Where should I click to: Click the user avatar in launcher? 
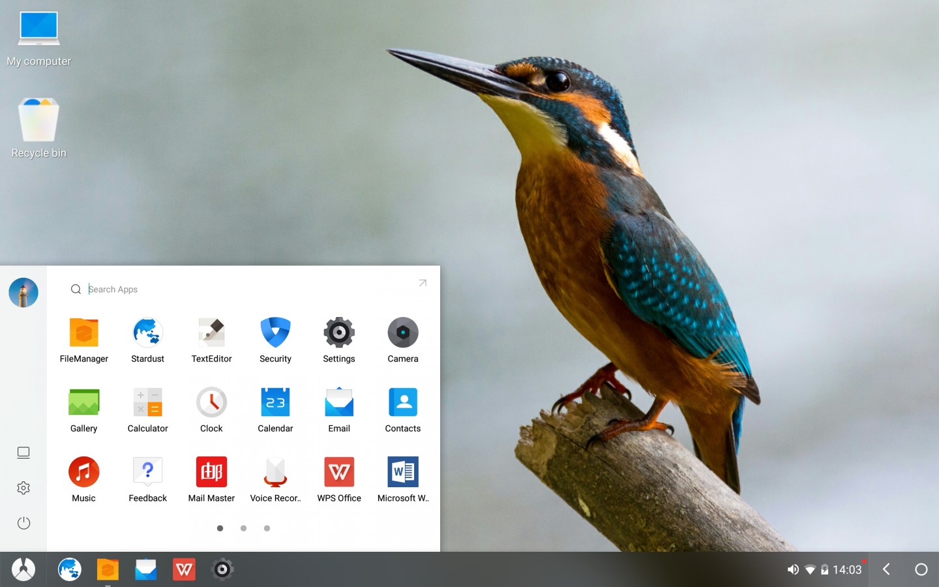click(x=23, y=292)
